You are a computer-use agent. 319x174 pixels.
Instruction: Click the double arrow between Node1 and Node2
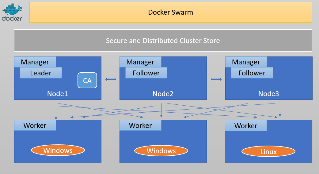(111, 79)
